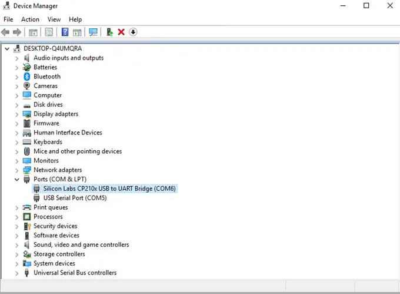
Task: Click the scan for hardware changes monitor icon
Action: 93,32
